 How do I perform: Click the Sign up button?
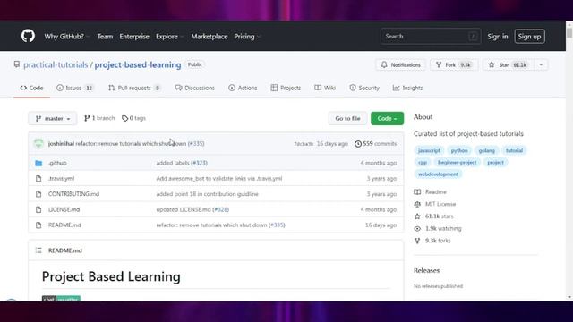[529, 36]
